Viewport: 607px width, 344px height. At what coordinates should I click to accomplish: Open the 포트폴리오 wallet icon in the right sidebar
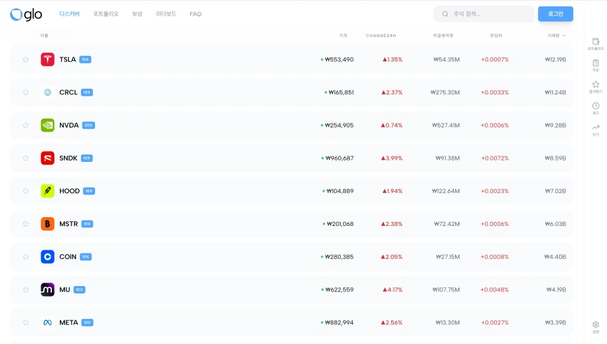pos(596,42)
